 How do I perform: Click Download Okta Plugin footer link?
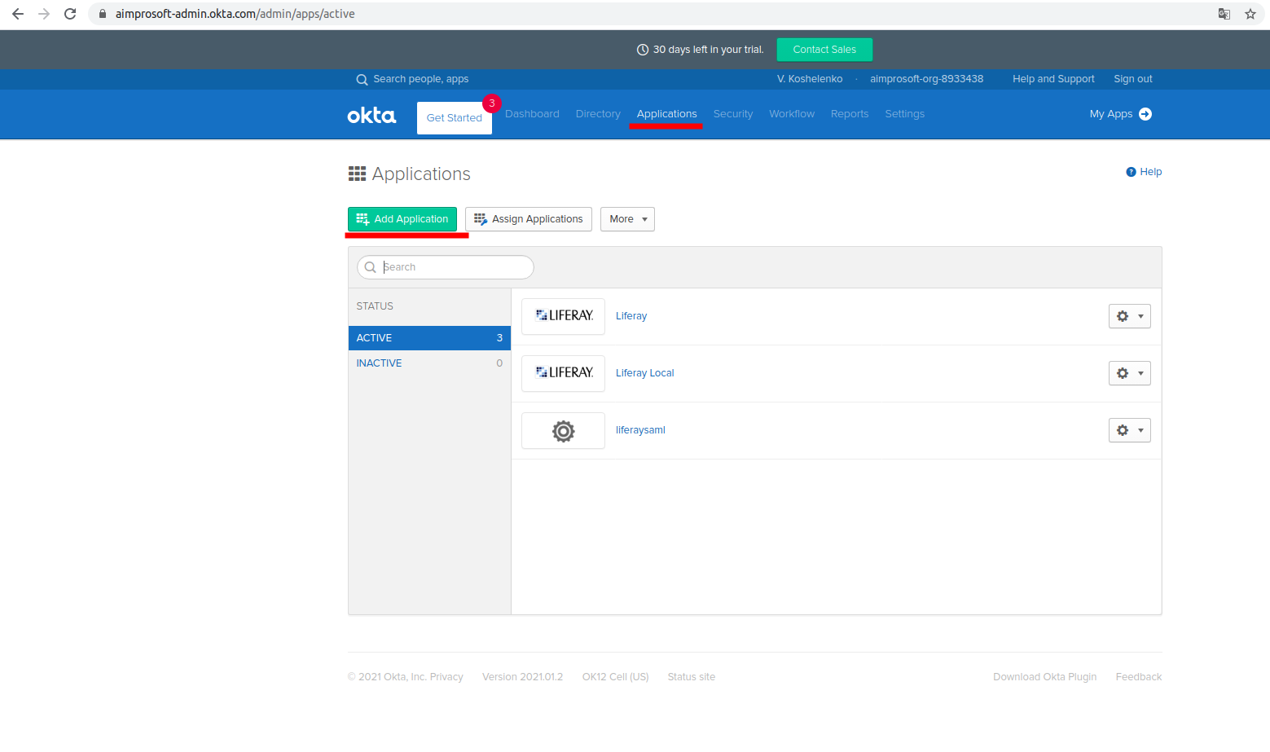1044,677
